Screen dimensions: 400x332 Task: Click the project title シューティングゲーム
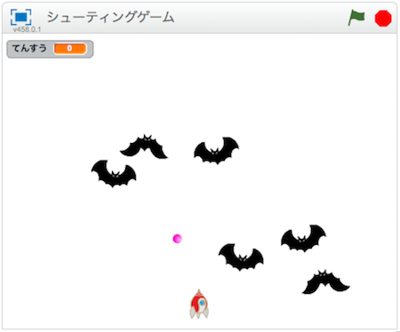(110, 17)
